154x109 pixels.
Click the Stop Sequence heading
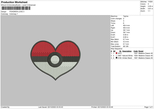[x=117, y=49]
